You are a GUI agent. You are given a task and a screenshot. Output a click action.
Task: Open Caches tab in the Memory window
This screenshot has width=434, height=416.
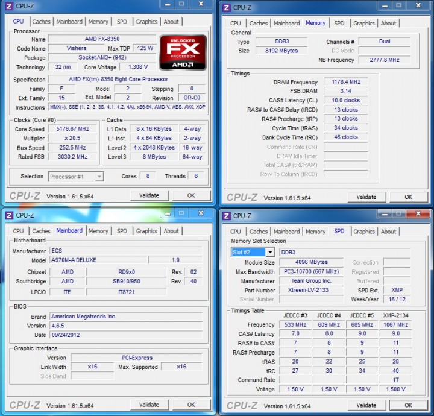tap(259, 24)
